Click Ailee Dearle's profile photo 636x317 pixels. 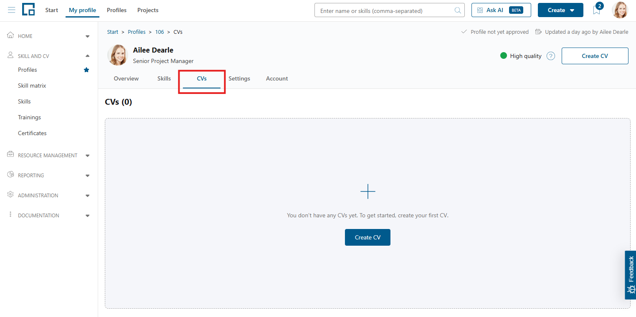(118, 55)
